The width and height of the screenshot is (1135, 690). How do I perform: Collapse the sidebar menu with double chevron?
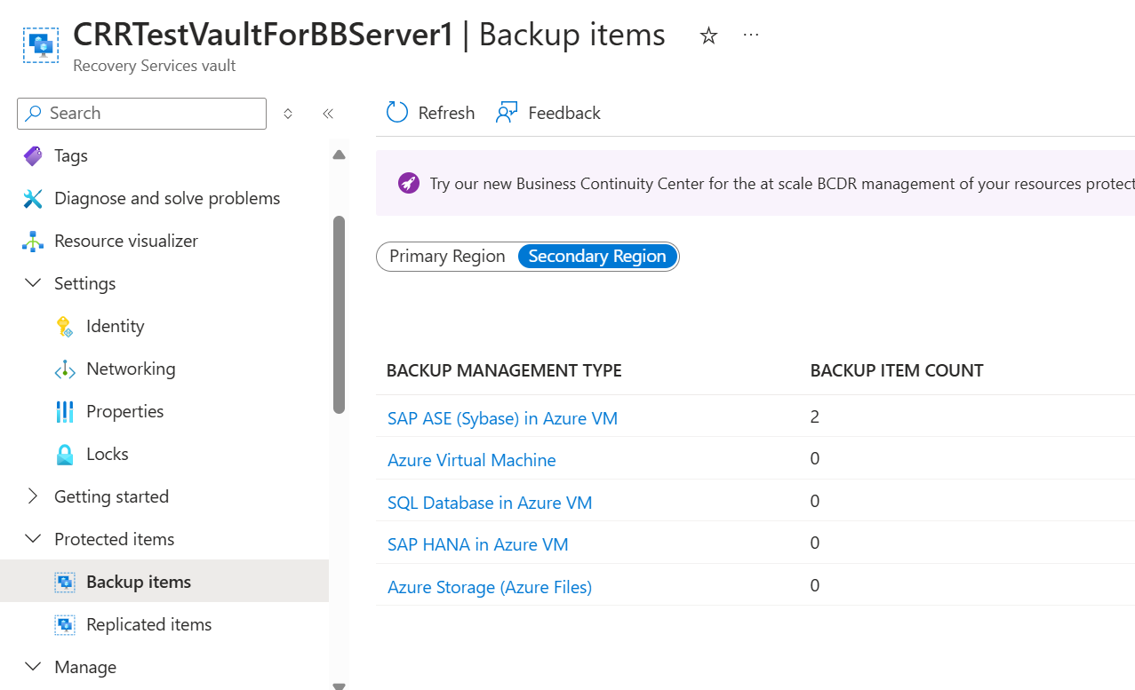[328, 114]
